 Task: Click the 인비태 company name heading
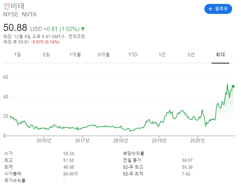(14, 6)
